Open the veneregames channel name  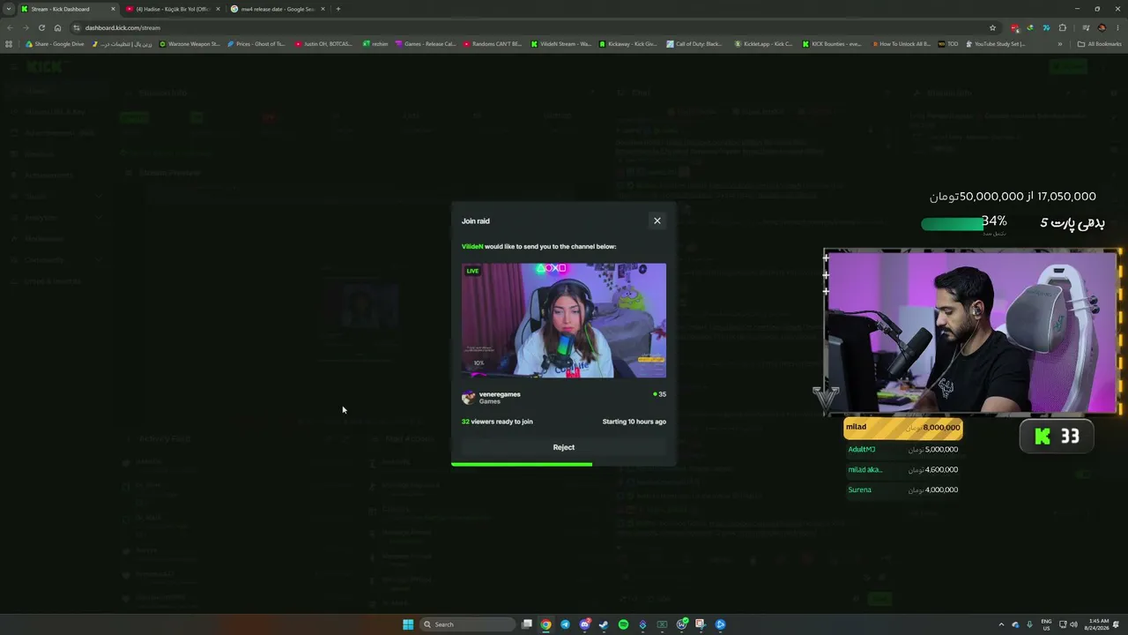pyautogui.click(x=500, y=394)
